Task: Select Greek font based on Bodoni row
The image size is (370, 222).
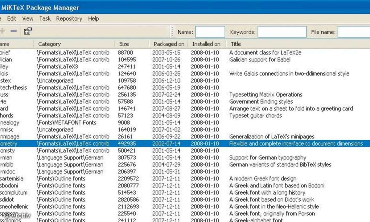Action: click(x=185, y=186)
